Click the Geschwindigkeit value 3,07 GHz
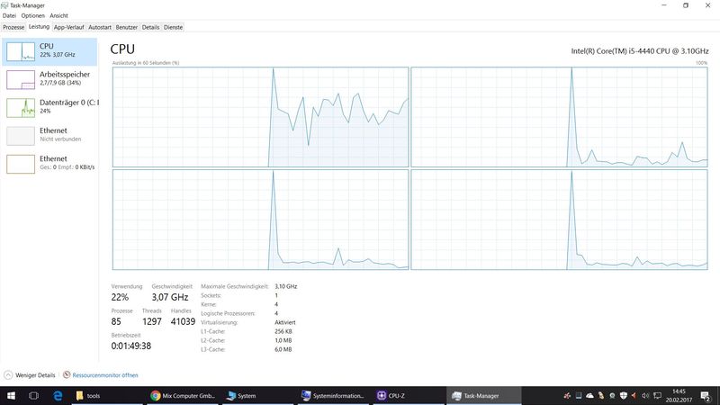This screenshot has height=405, width=720. coord(170,297)
